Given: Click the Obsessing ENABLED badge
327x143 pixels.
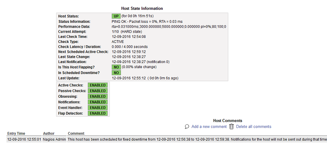Looking at the screenshot, I should pyautogui.click(x=98, y=97).
